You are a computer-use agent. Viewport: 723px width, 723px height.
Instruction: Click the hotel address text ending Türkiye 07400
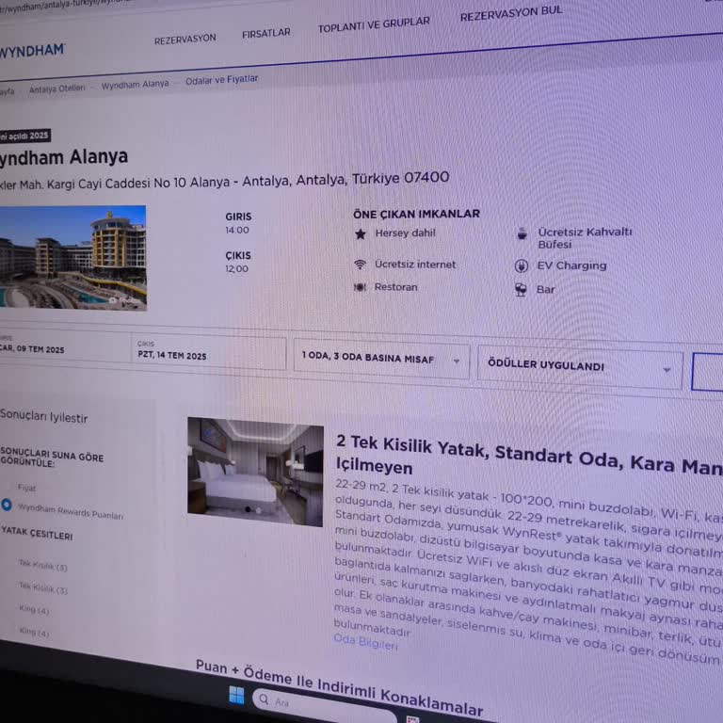pos(225,181)
